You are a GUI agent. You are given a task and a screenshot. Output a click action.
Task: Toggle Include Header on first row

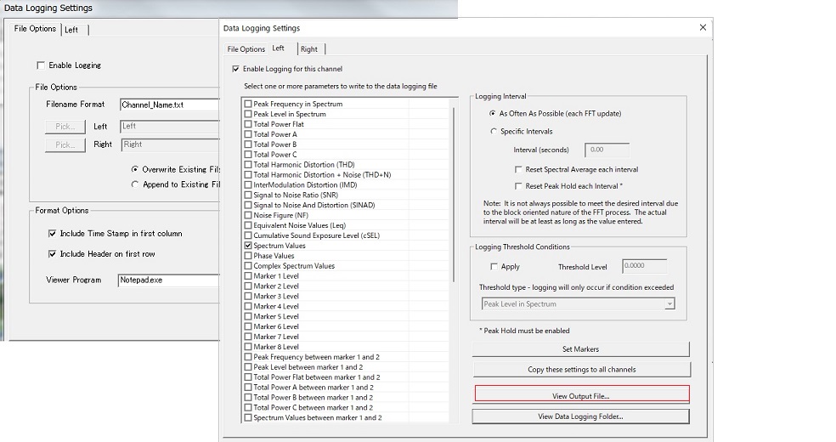pyautogui.click(x=52, y=254)
